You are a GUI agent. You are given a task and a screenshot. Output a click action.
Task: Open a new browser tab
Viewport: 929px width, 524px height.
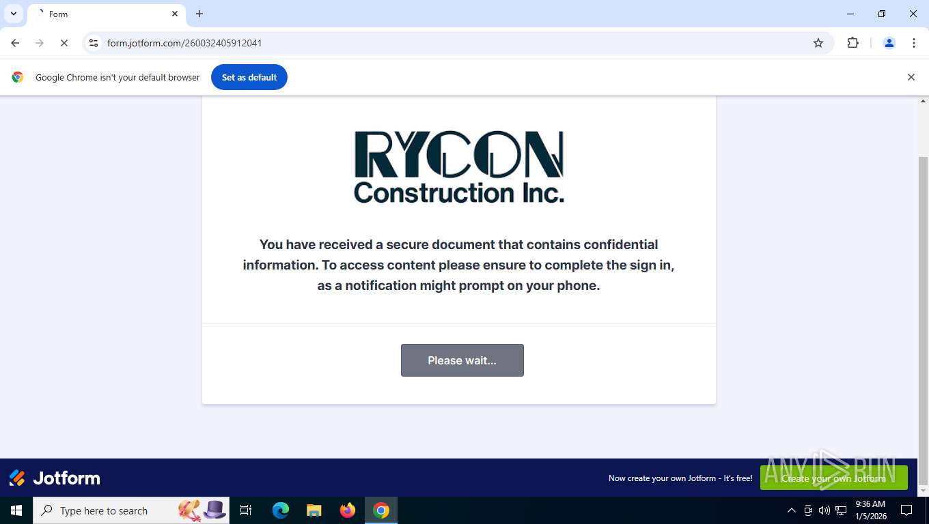[x=199, y=14]
